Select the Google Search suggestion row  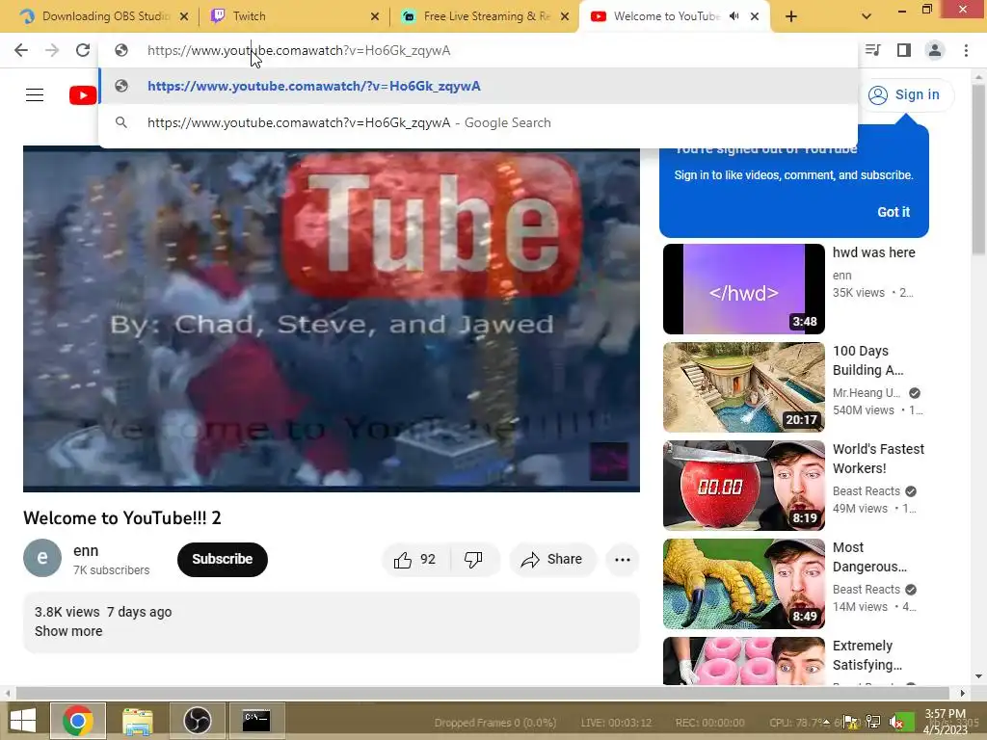478,122
